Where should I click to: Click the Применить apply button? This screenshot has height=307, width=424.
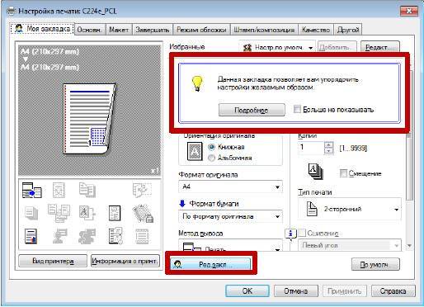pos(344,290)
